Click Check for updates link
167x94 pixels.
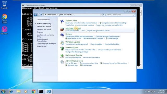point(96,44)
